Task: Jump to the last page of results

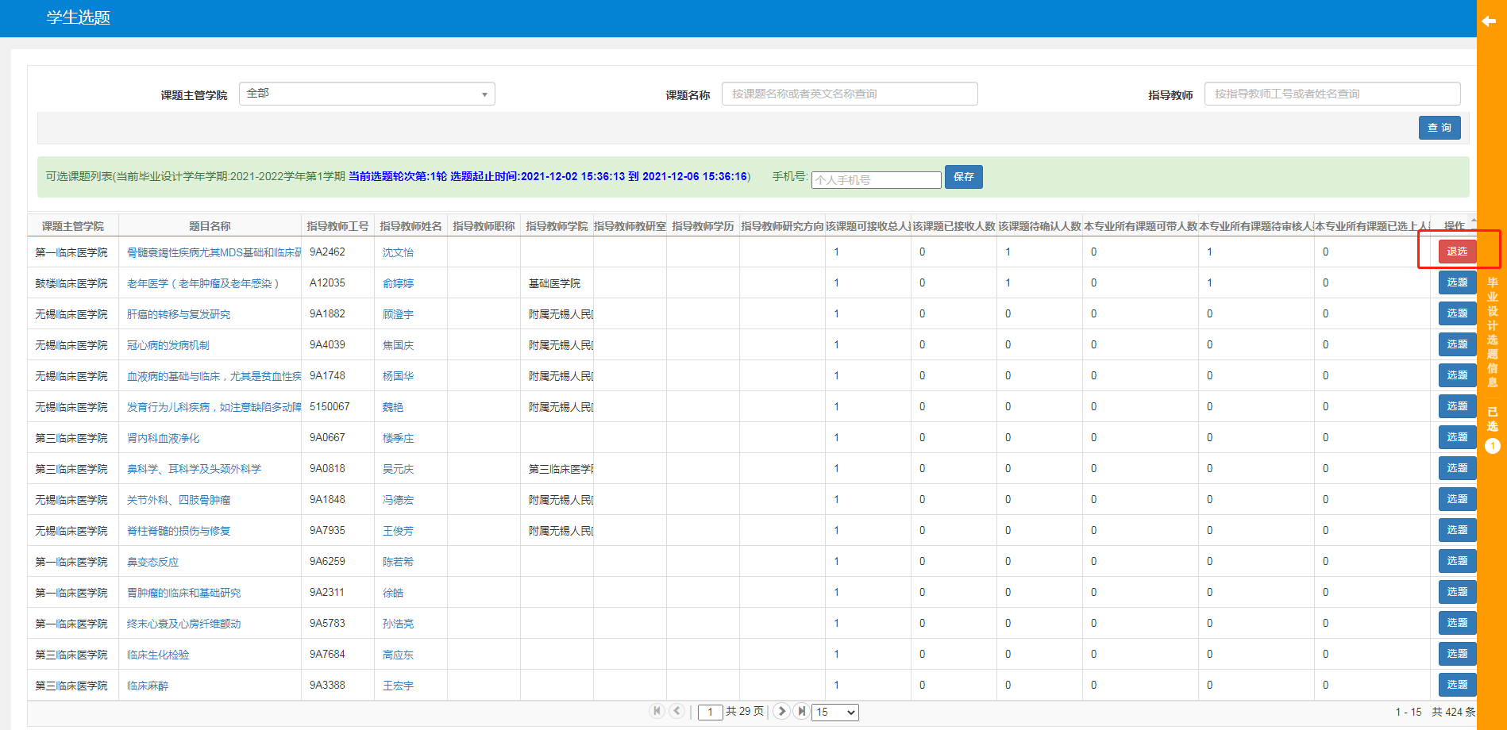Action: pyautogui.click(x=801, y=711)
